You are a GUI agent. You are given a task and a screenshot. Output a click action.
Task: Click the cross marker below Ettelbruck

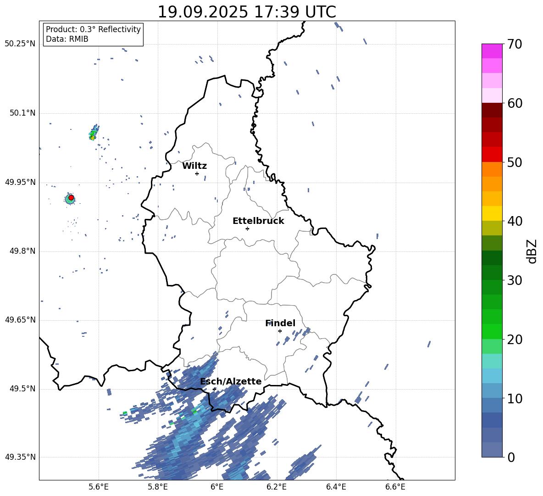click(x=247, y=228)
